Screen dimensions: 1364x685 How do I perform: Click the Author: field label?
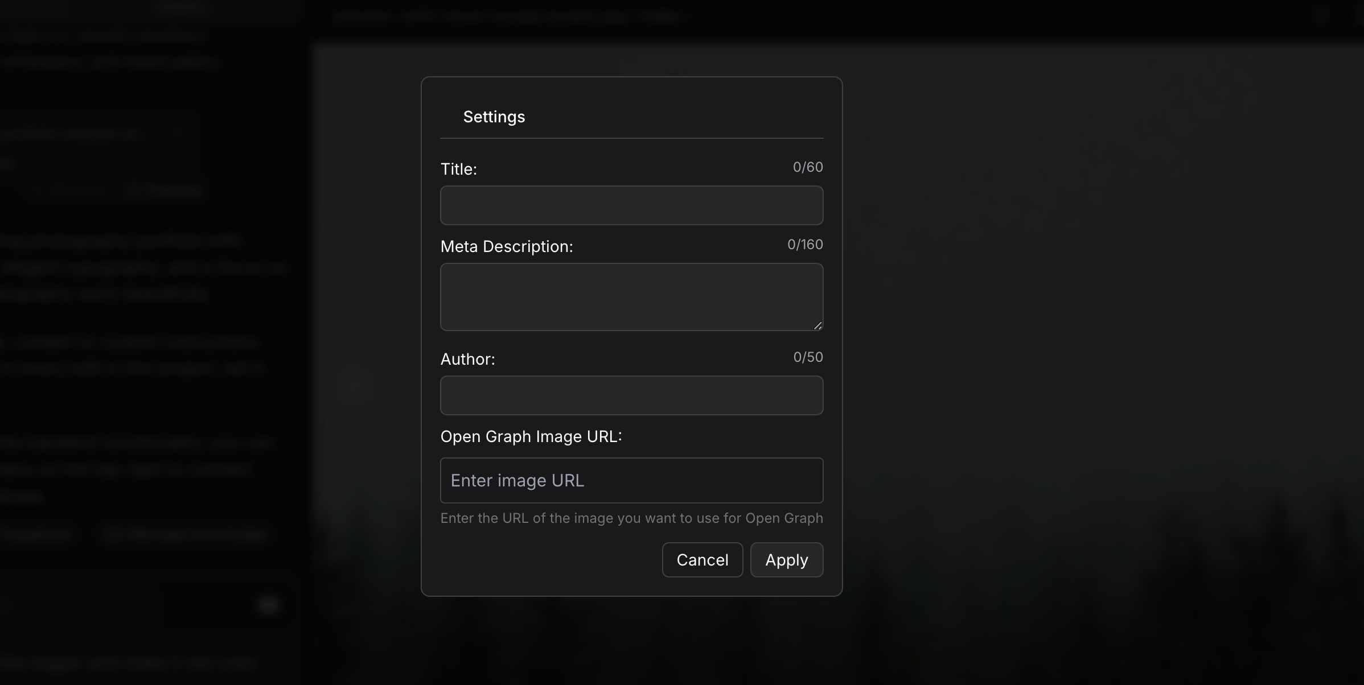(467, 359)
